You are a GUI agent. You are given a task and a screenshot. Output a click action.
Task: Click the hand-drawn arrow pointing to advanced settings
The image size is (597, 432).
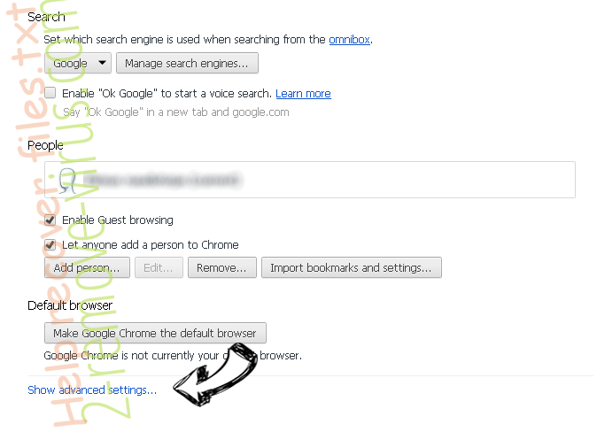(x=215, y=374)
